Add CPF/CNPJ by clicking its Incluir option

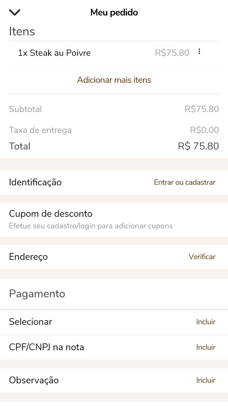click(x=206, y=347)
